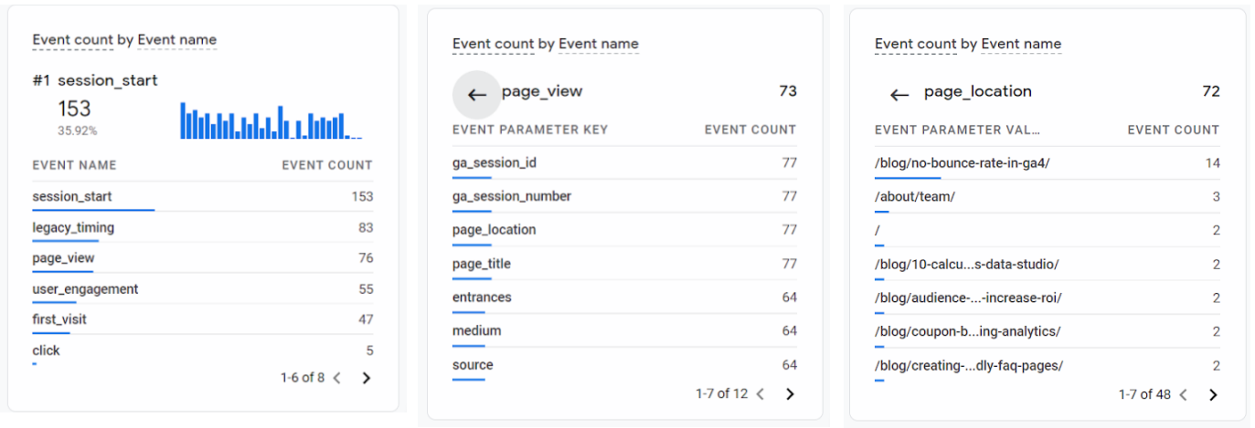
Task: Next page arrow for 1-7 of 48
Action: coord(1213,395)
